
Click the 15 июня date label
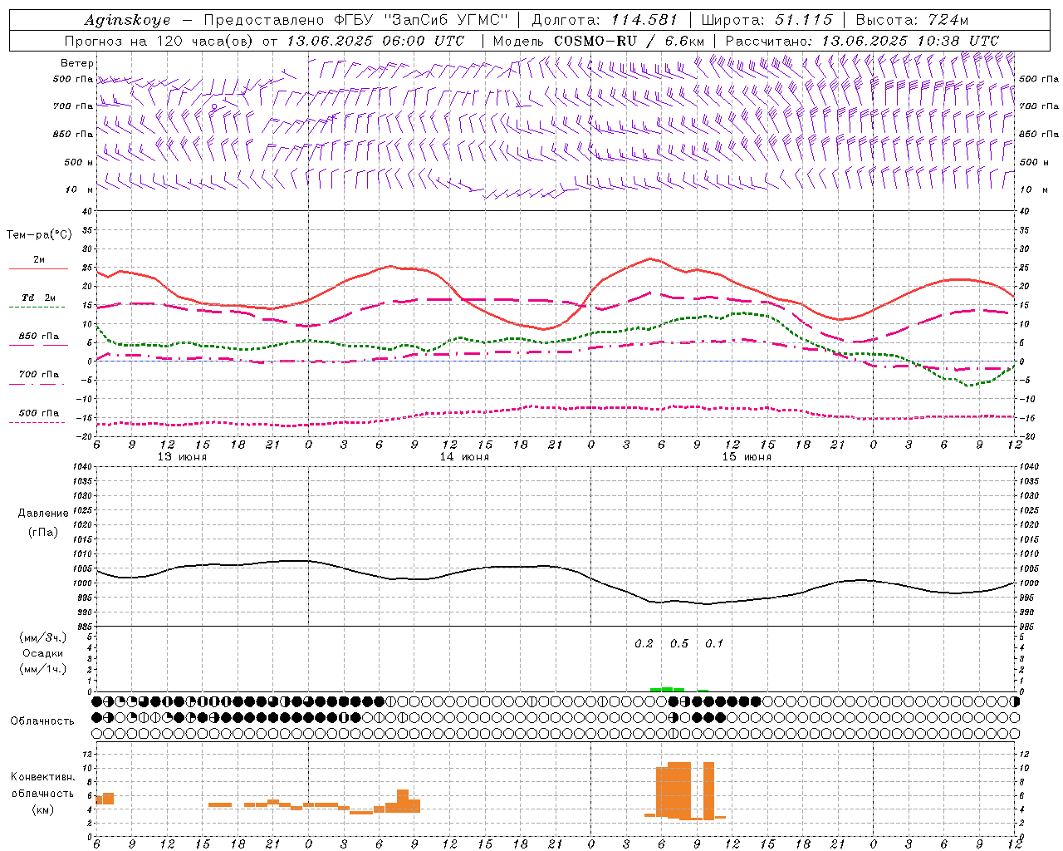click(747, 457)
